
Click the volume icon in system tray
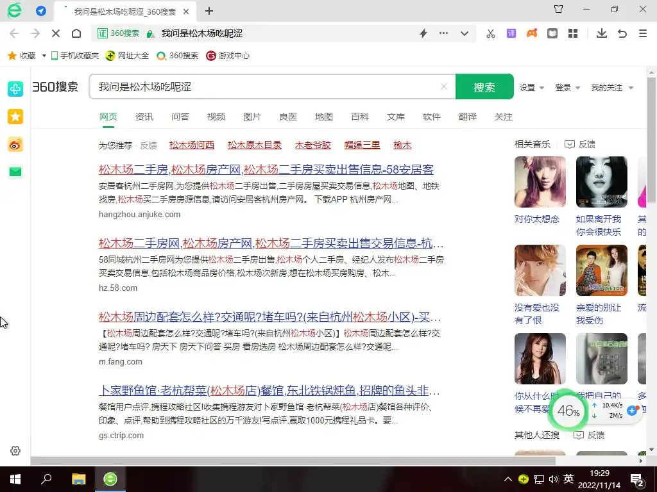coord(554,479)
